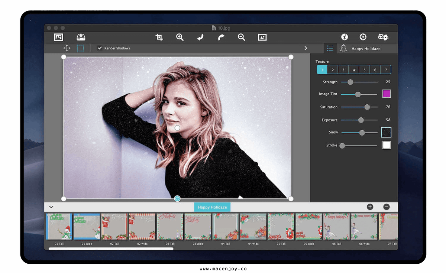Image resolution: width=446 pixels, height=273 pixels.
Task: Choose the 05 Tall frame preset
Action: pyautogui.click(x=281, y=226)
